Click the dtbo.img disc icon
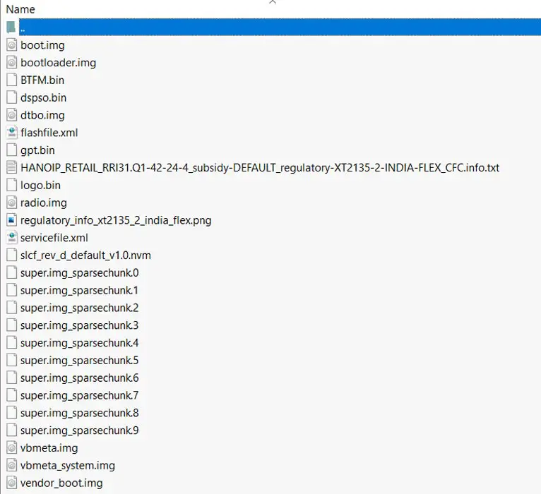 click(x=12, y=115)
